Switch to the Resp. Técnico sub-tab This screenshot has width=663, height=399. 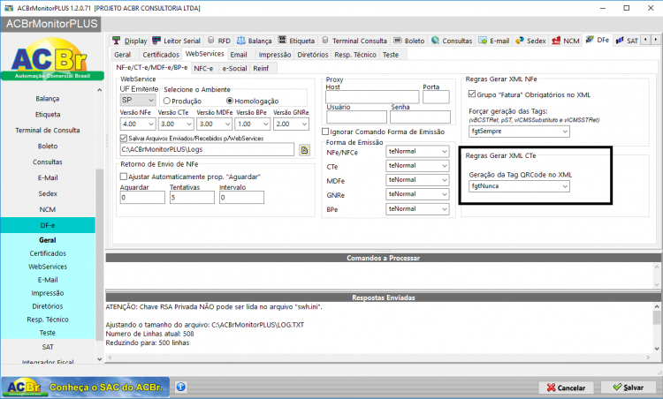[355, 55]
